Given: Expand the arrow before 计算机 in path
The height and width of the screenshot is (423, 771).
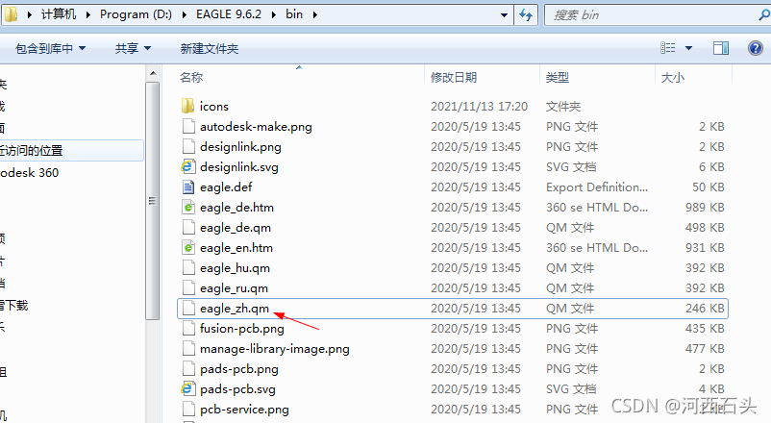Looking at the screenshot, I should pyautogui.click(x=30, y=14).
